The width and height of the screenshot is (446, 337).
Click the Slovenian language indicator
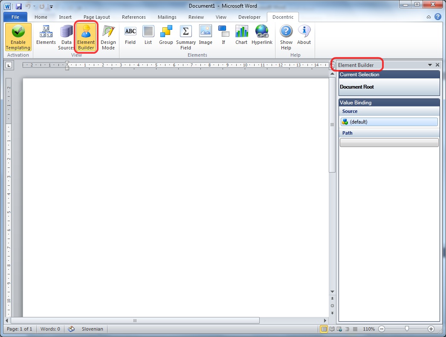[93, 329]
